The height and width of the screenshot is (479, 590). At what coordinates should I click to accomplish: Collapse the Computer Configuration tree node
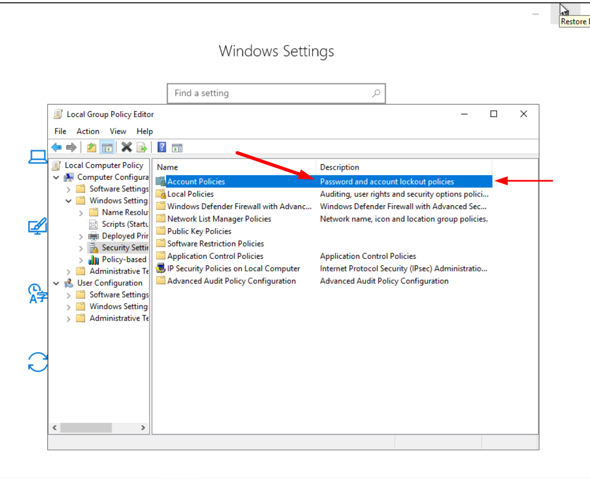[56, 177]
